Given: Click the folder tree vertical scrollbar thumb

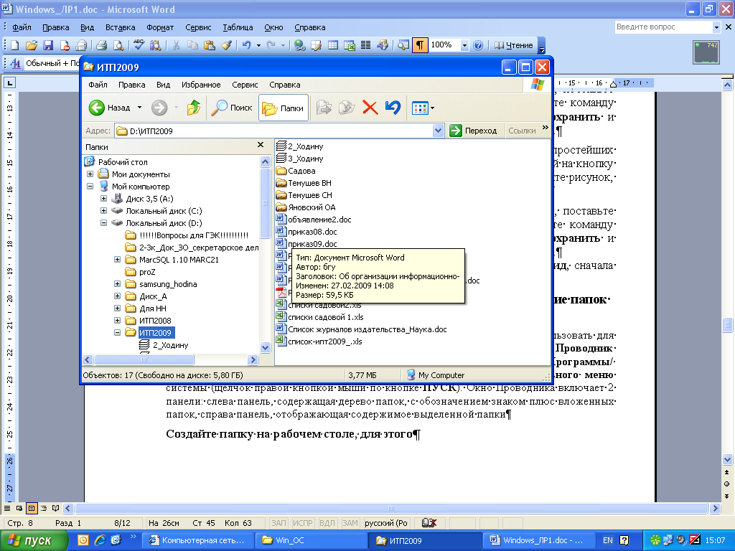Looking at the screenshot, I should coord(265,203).
